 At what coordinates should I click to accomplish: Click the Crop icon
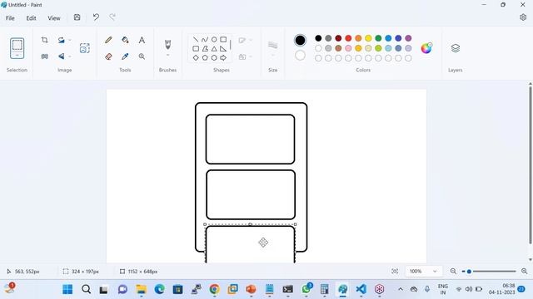[x=44, y=40]
